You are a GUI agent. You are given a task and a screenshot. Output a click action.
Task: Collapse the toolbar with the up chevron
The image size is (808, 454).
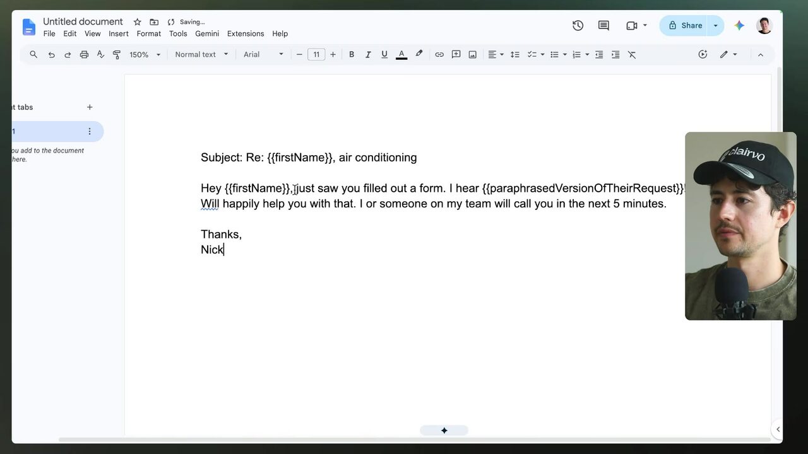click(x=761, y=55)
